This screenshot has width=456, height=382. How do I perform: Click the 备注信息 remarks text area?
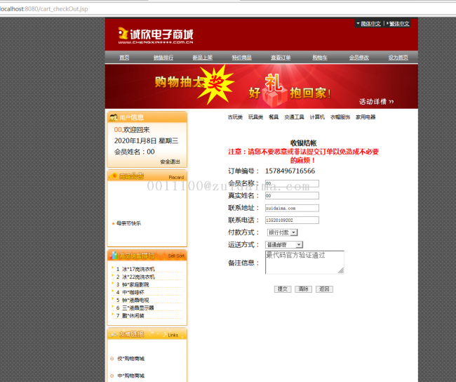pyautogui.click(x=304, y=262)
